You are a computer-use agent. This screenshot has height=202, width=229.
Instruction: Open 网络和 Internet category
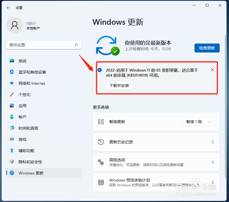(x=44, y=83)
